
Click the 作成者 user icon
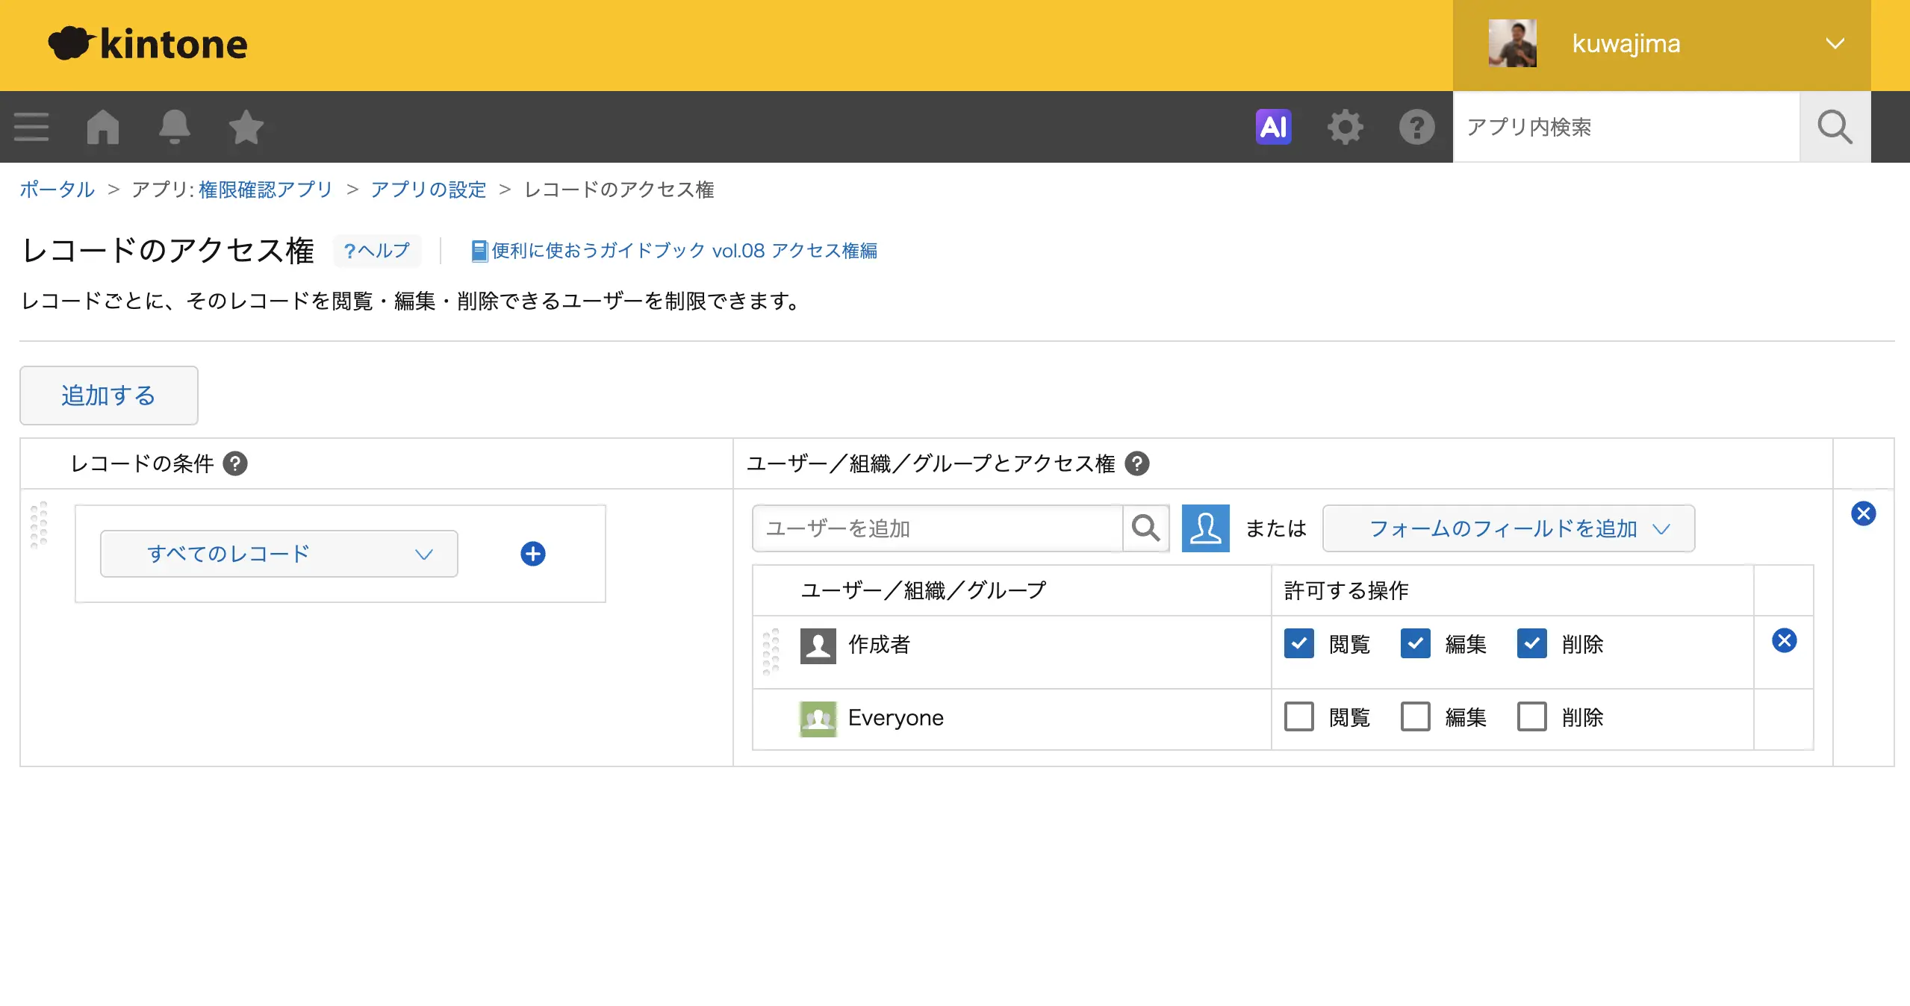click(818, 646)
